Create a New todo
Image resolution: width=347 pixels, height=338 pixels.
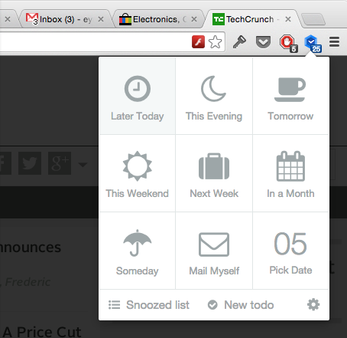tap(241, 305)
